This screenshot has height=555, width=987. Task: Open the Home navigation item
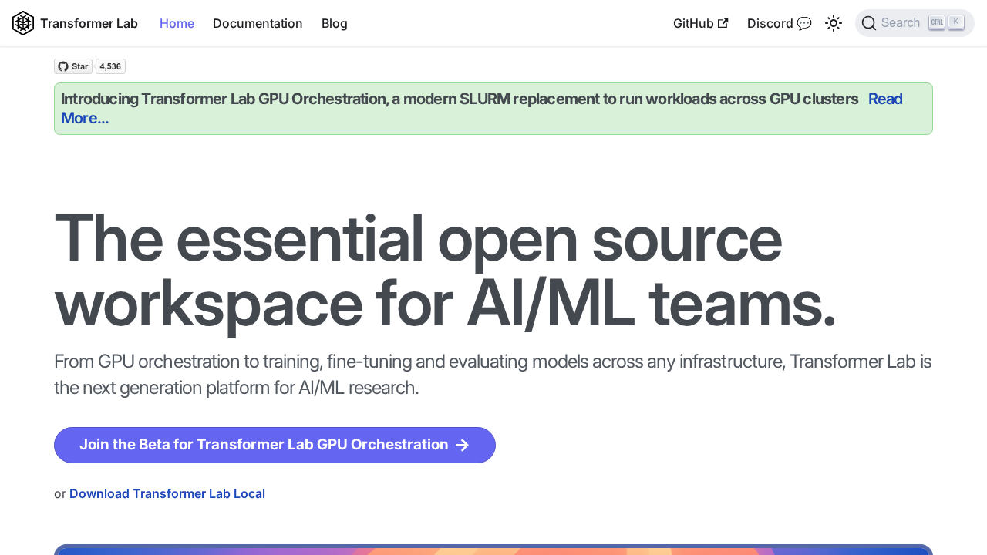pyautogui.click(x=177, y=23)
